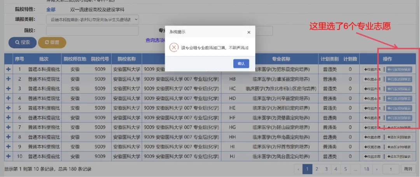Click the 院校名称 column header
This screenshot has height=177, width=420.
pyautogui.click(x=126, y=59)
